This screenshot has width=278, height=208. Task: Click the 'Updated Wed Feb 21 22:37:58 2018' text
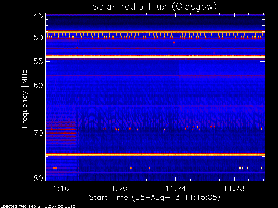(x=38, y=206)
